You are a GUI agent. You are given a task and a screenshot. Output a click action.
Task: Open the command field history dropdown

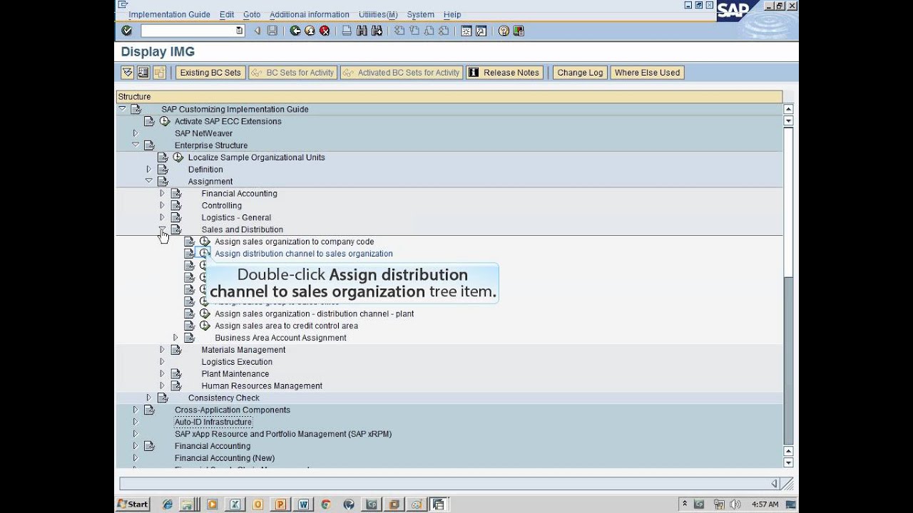[240, 31]
